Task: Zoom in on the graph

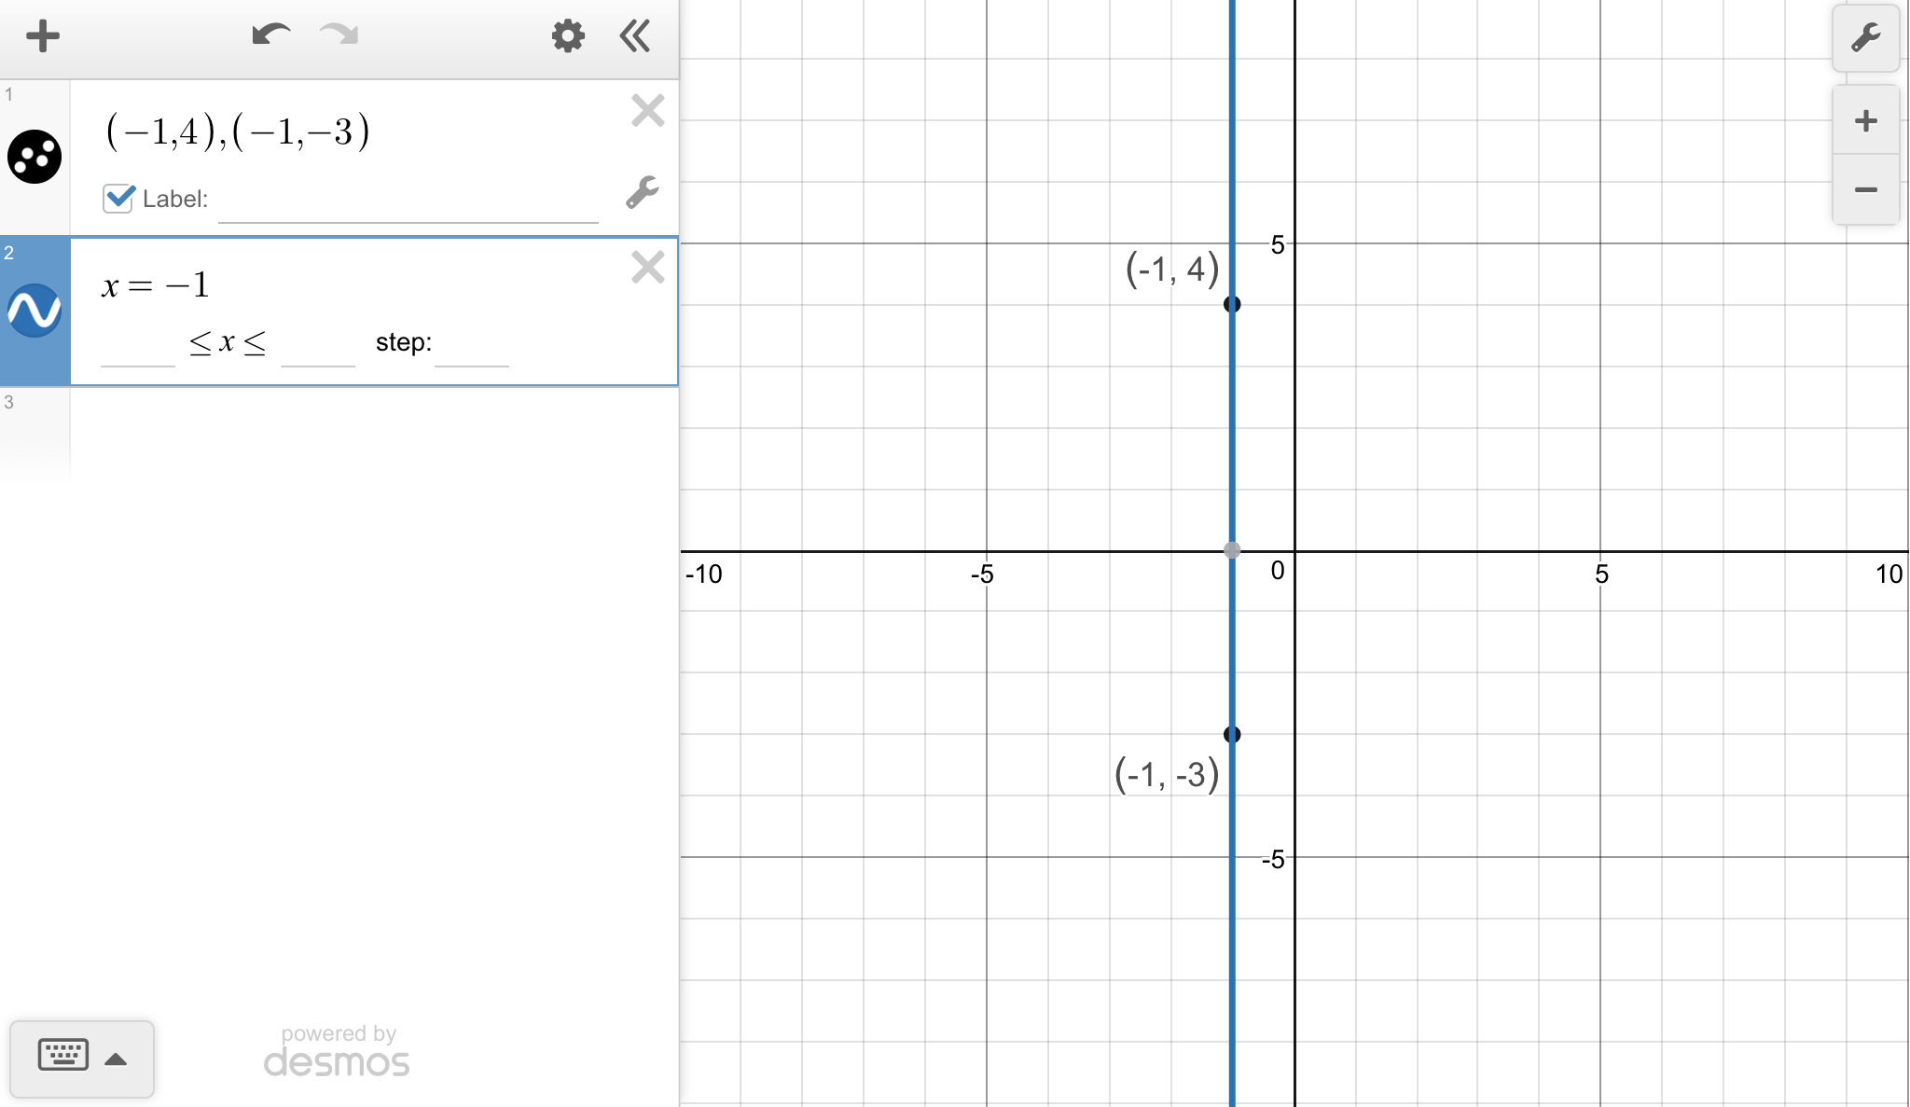Action: pyautogui.click(x=1865, y=120)
